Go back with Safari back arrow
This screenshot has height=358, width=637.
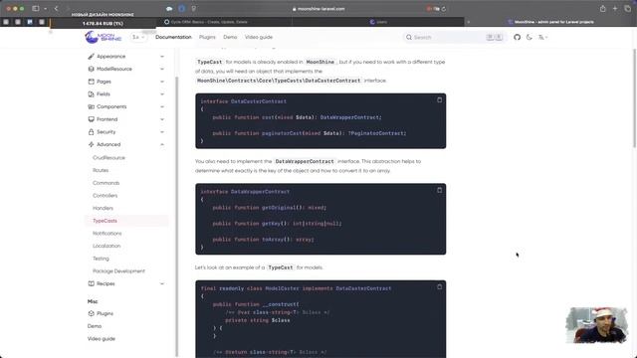56,9
